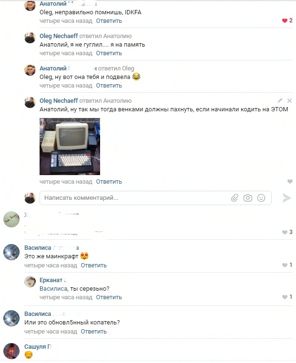296x363 pixels.
Task: Like the comment with computer photo attachment
Action: [290, 182]
